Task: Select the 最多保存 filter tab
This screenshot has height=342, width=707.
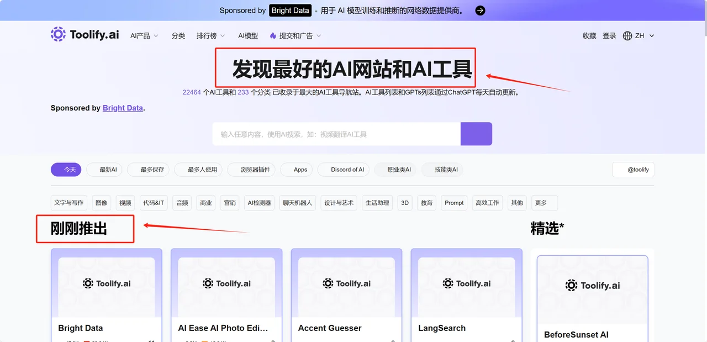Action: (148, 170)
